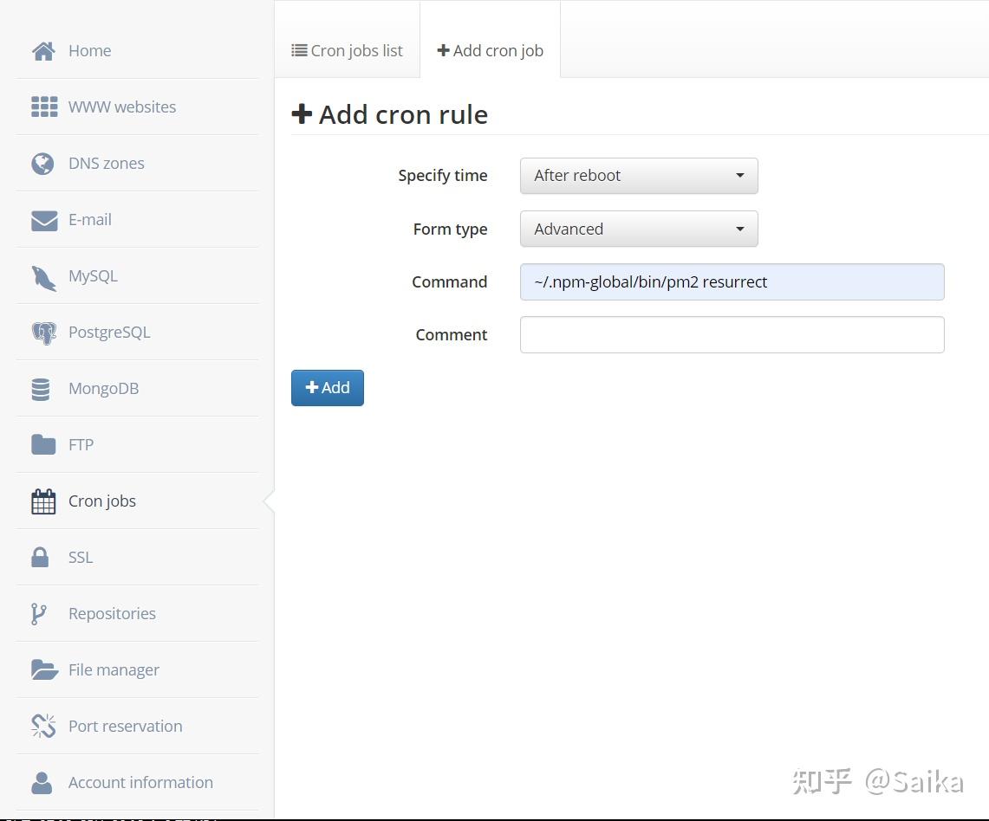Click the Port reservation link icon
Image resolution: width=989 pixels, height=821 pixels.
pyautogui.click(x=43, y=726)
